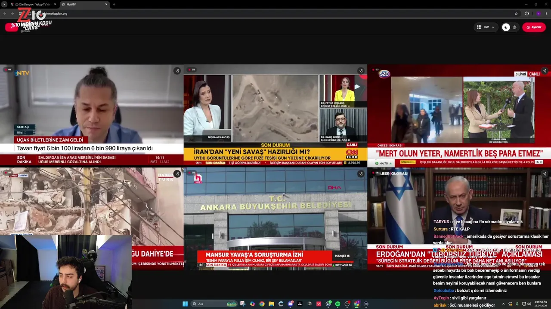Expand the CNN Türk tile to fullscreen
551x309 pixels.
point(361,71)
